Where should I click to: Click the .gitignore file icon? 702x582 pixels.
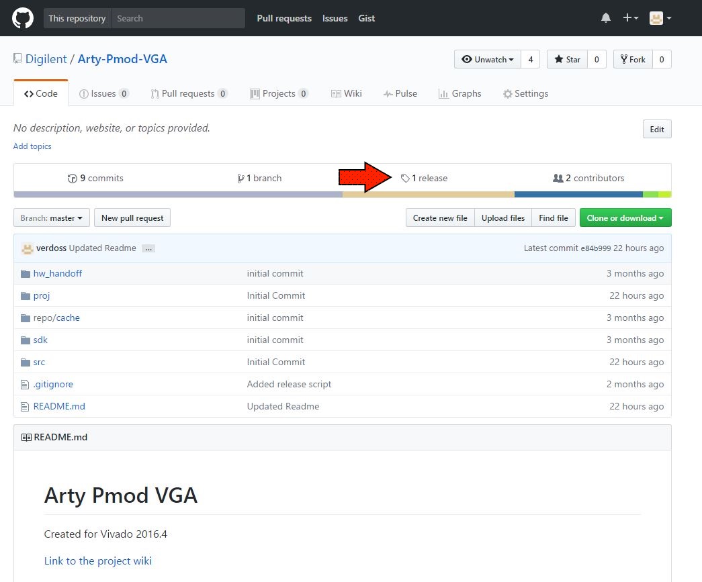pyautogui.click(x=25, y=384)
